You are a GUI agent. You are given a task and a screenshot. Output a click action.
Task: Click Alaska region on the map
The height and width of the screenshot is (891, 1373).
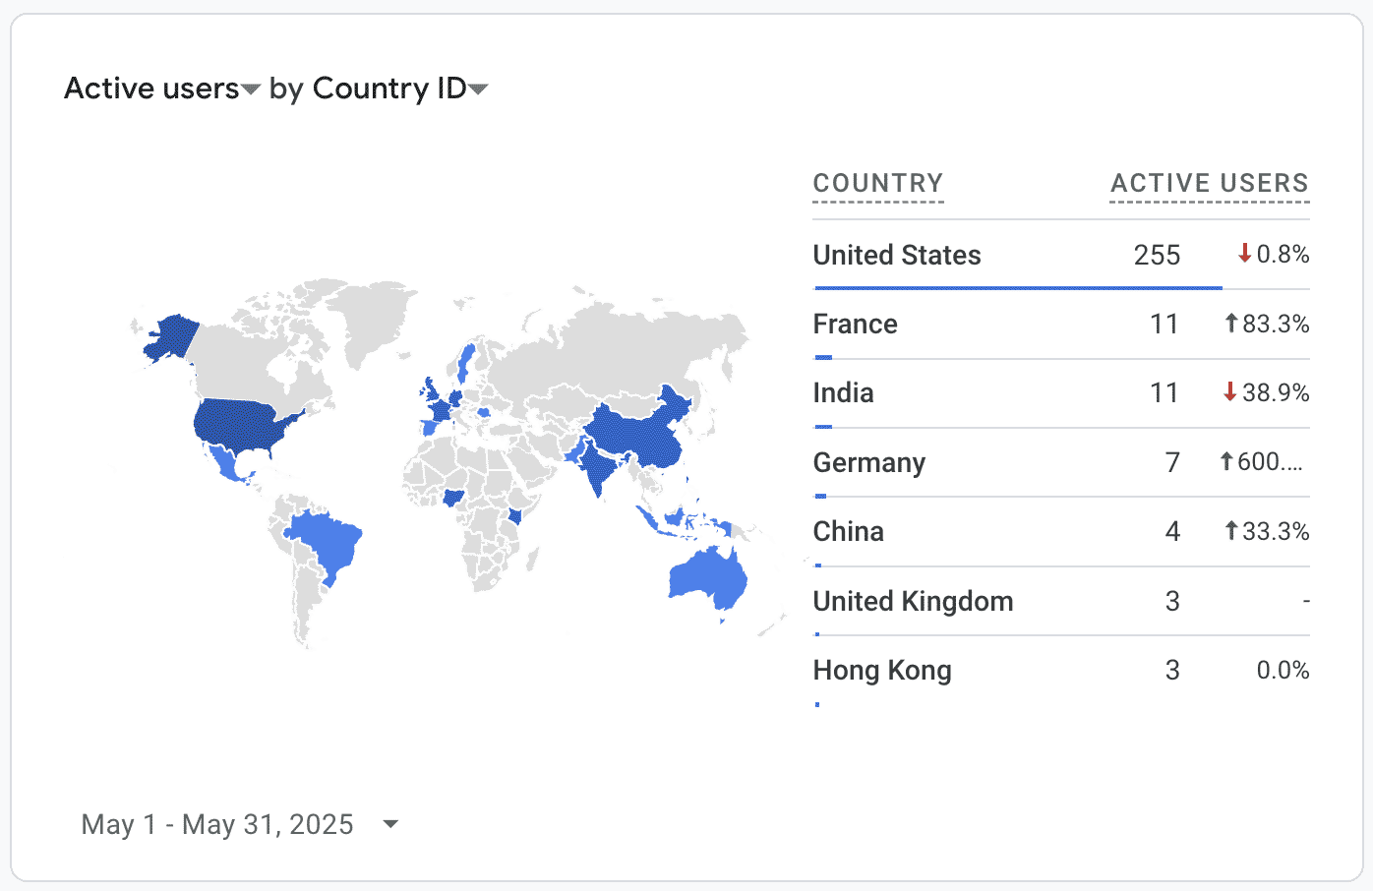click(174, 336)
